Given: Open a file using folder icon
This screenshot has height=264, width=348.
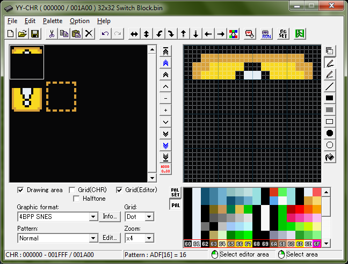Looking at the screenshot, I should [x=23, y=34].
